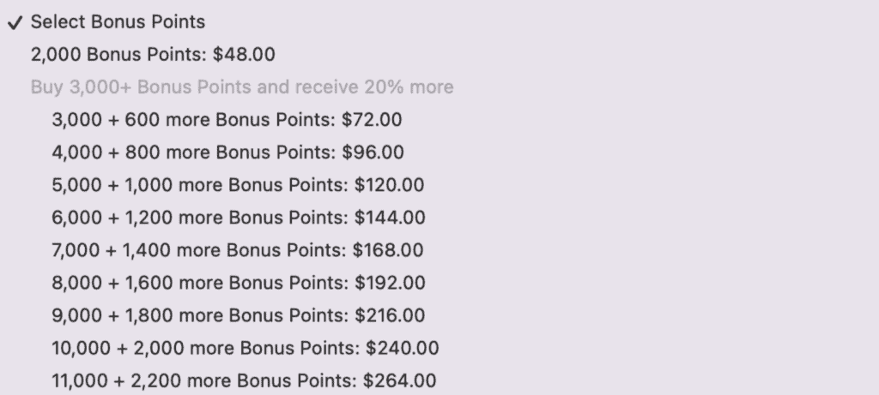Select the option priced at $72.00
This screenshot has height=395, width=879.
372,119
